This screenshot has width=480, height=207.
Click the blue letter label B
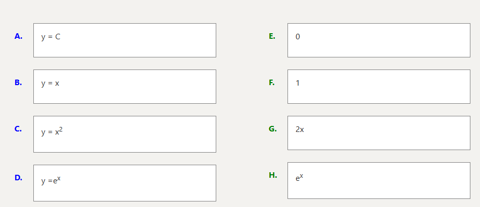point(18,83)
